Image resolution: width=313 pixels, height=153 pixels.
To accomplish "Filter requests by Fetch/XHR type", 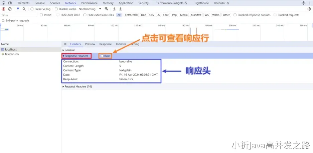I will point(131,15).
